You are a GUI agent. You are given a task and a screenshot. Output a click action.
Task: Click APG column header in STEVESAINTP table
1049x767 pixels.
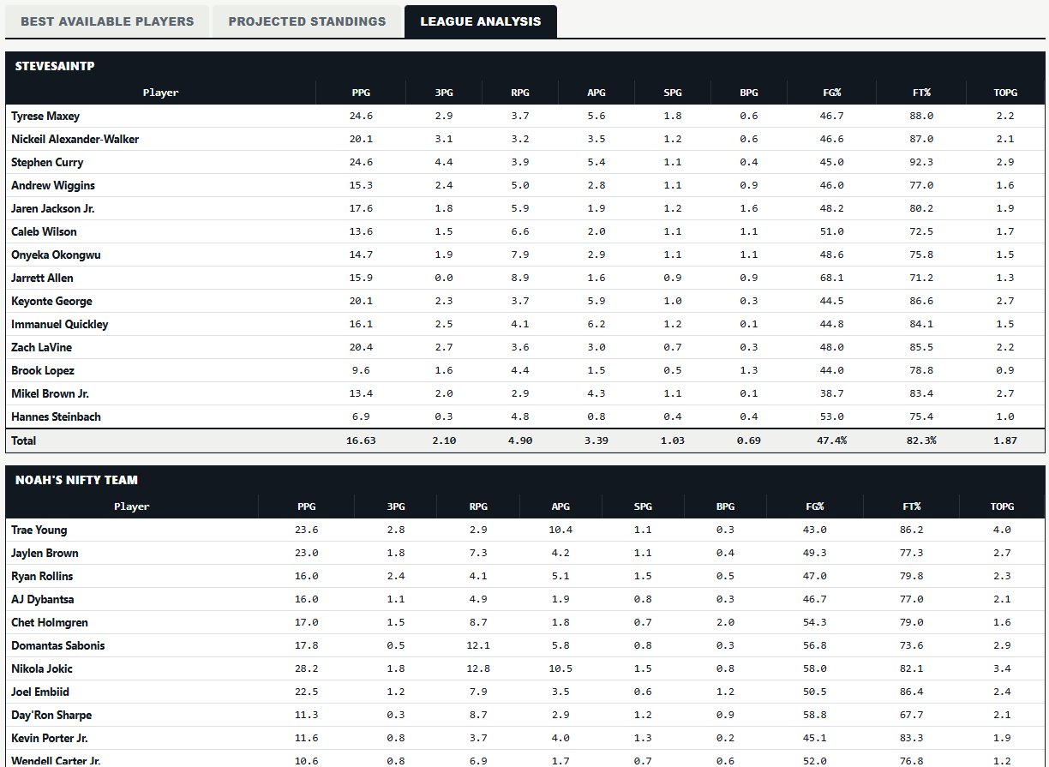596,93
